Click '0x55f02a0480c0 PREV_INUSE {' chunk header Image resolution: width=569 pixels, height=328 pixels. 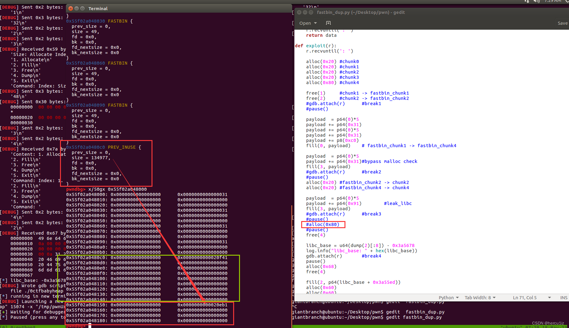(104, 147)
